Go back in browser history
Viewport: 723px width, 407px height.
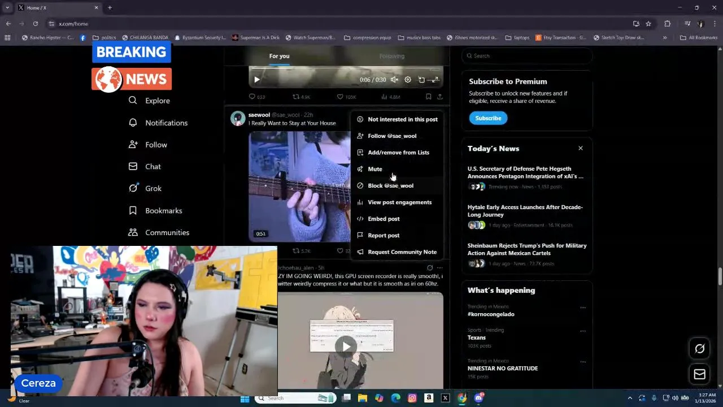pyautogui.click(x=8, y=24)
